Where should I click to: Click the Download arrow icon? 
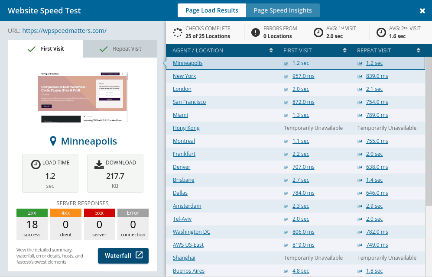[x=99, y=164]
